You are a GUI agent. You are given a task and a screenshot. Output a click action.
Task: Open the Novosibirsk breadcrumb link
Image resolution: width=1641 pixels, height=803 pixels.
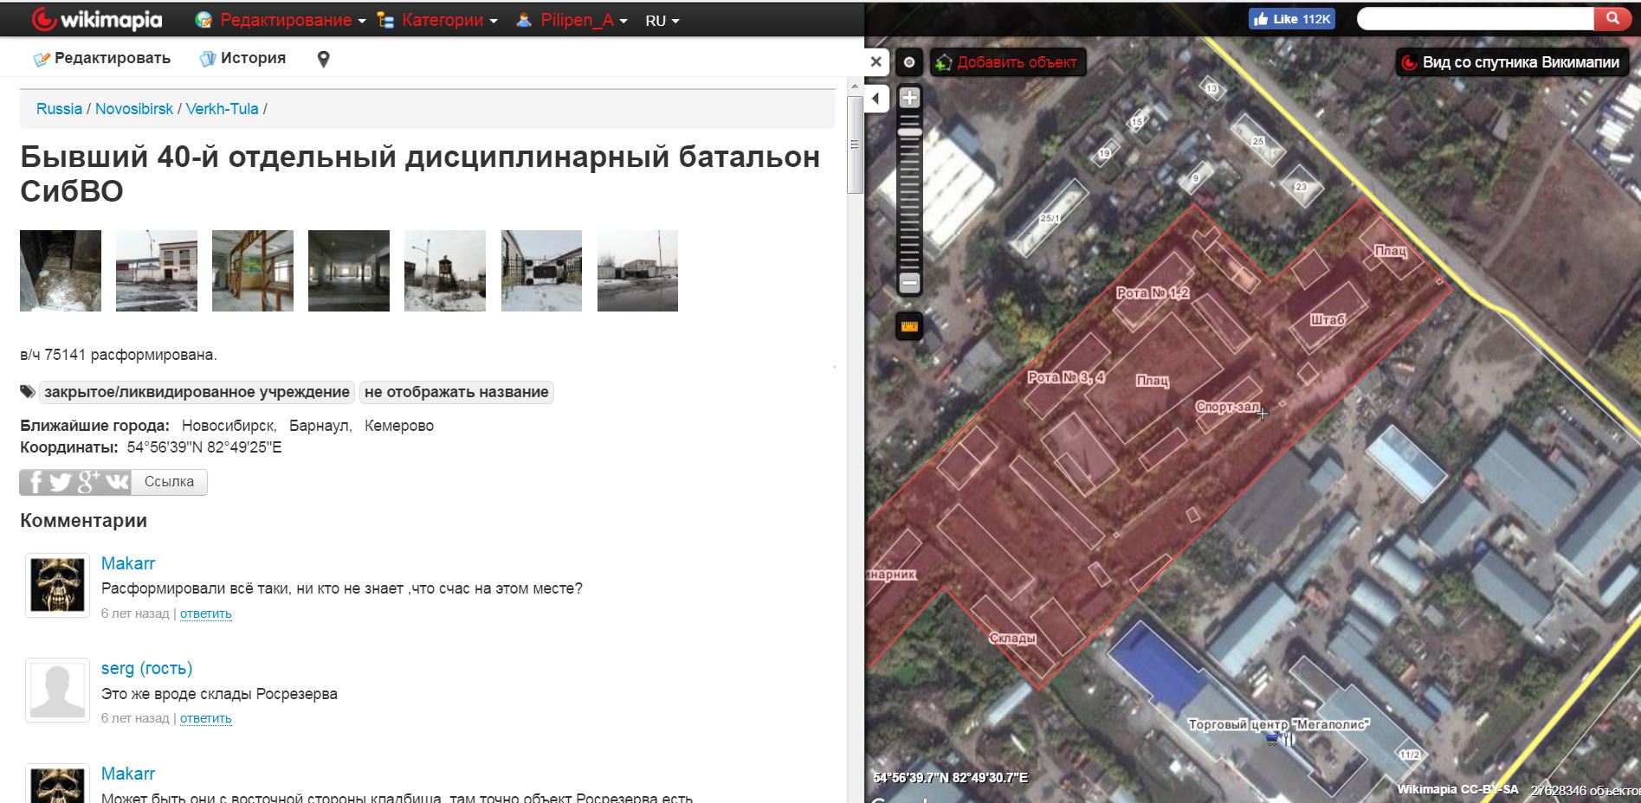click(134, 109)
